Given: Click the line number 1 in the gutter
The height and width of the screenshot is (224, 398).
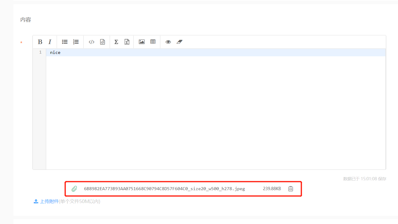Looking at the screenshot, I should point(40,52).
